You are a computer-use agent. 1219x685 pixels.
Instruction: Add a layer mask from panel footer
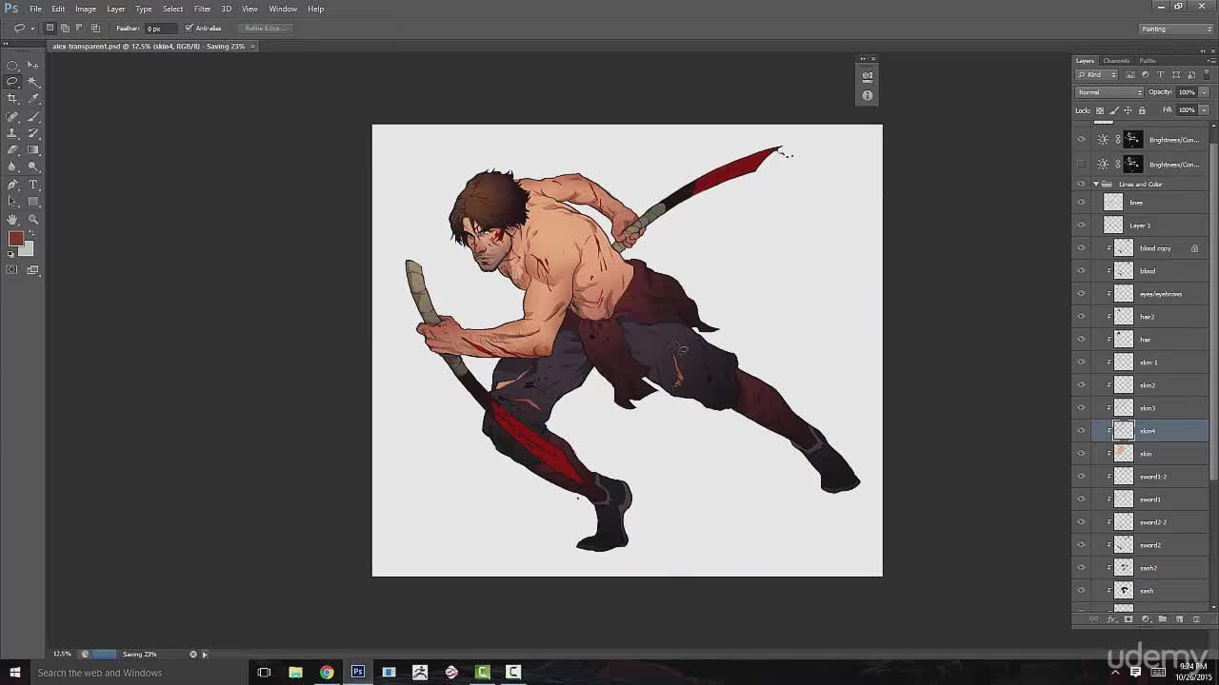pos(1129,619)
